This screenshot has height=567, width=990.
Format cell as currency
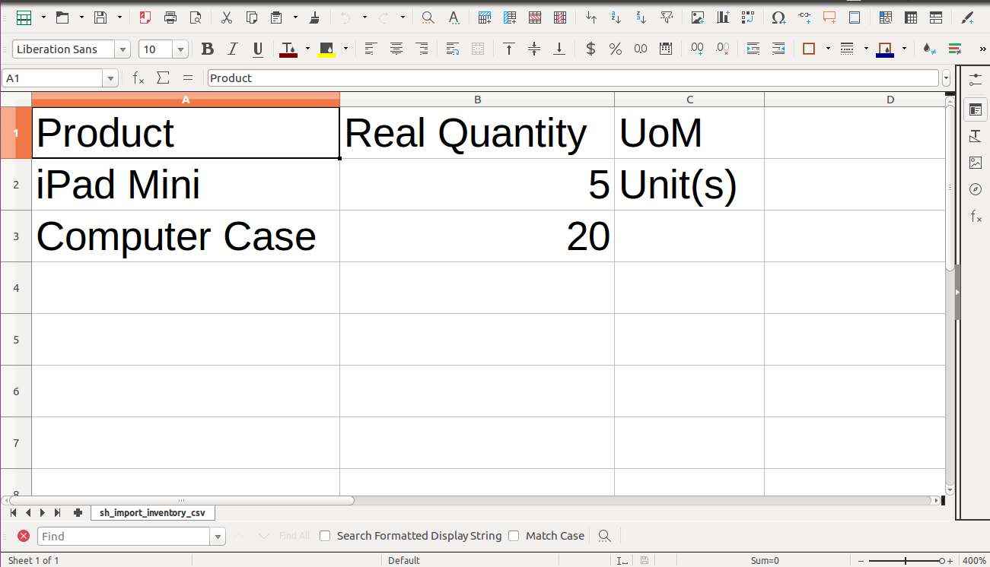click(x=590, y=49)
